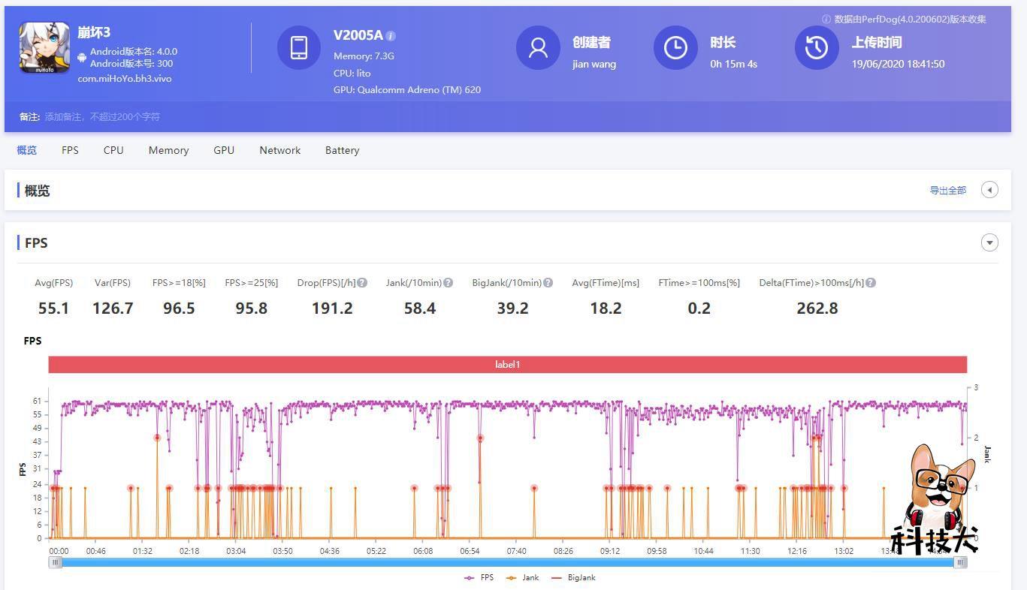Click the phone device icon
The image size is (1027, 590).
pyautogui.click(x=299, y=47)
